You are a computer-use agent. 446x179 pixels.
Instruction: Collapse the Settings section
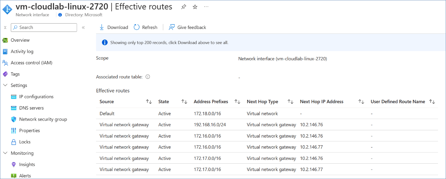(5, 85)
